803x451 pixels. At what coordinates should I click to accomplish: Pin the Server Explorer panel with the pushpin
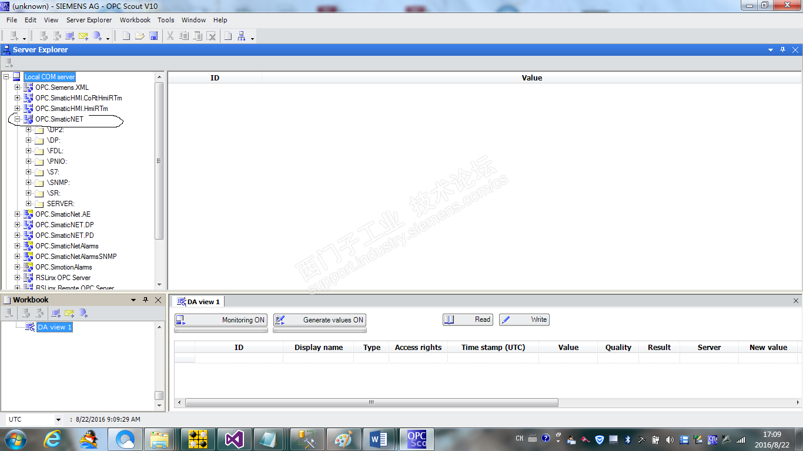tap(782, 50)
